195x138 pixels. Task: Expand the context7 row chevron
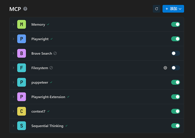tap(14, 111)
